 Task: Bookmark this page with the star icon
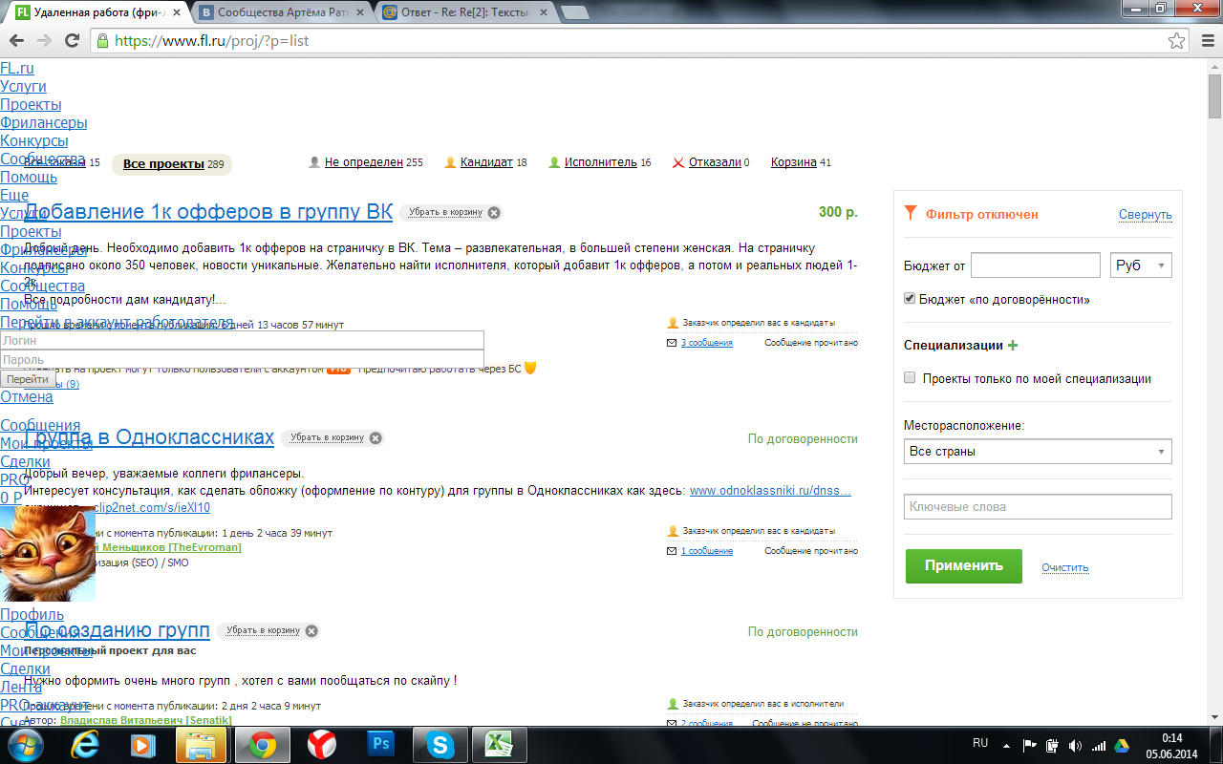[1177, 41]
